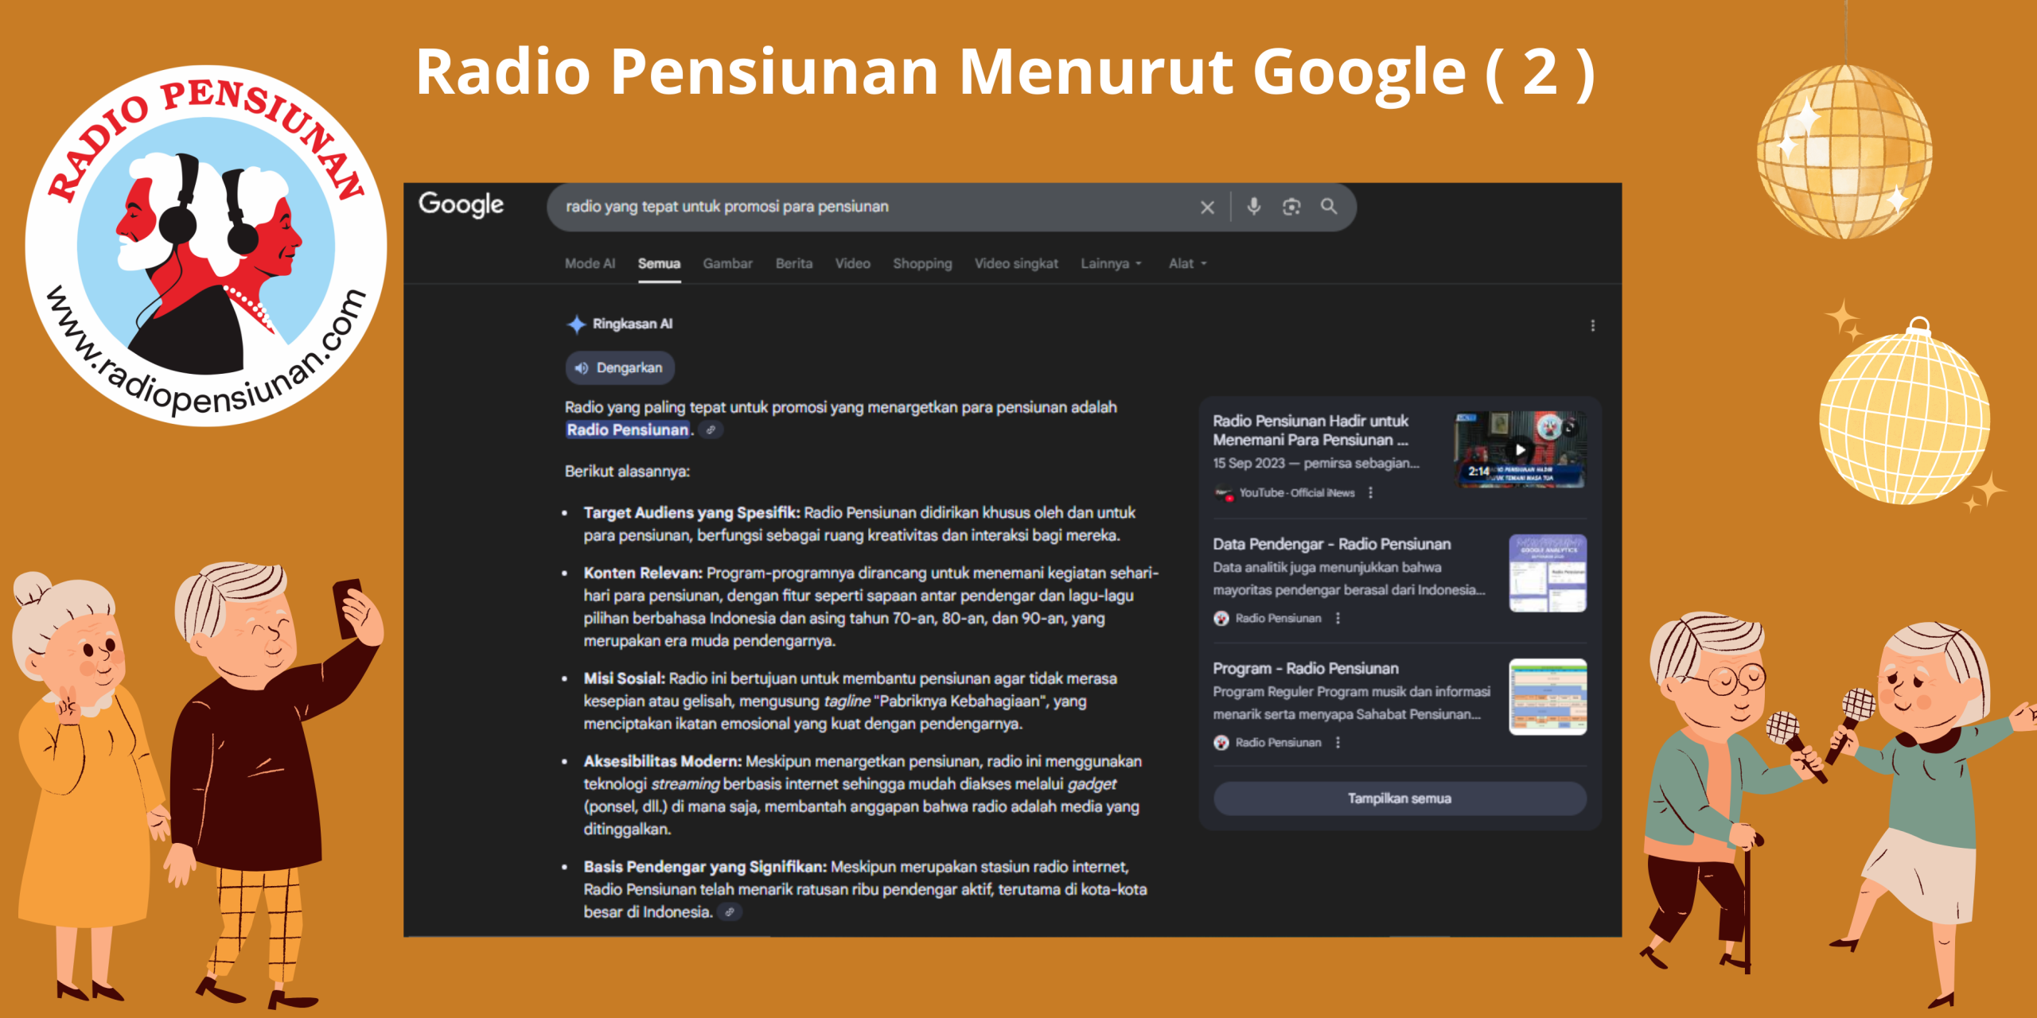Click source link icon after 'besar di Indonesia'
2037x1018 pixels.
730,912
